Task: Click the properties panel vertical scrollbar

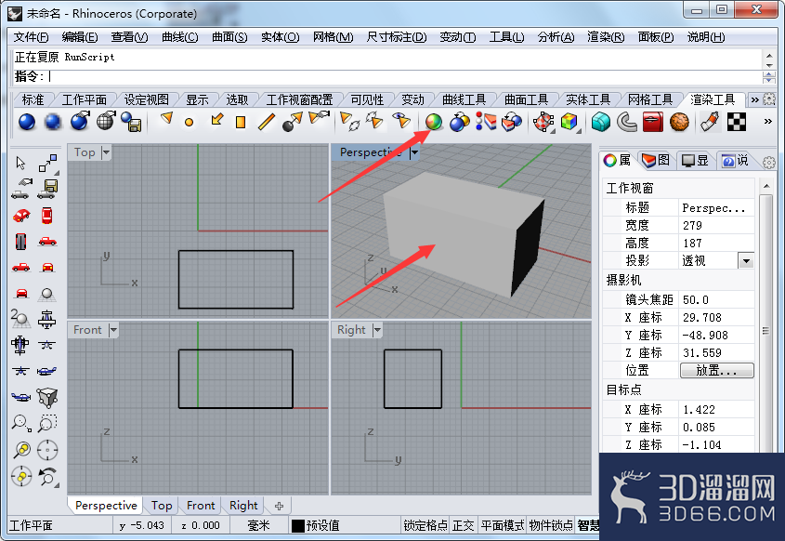Action: pos(765,319)
